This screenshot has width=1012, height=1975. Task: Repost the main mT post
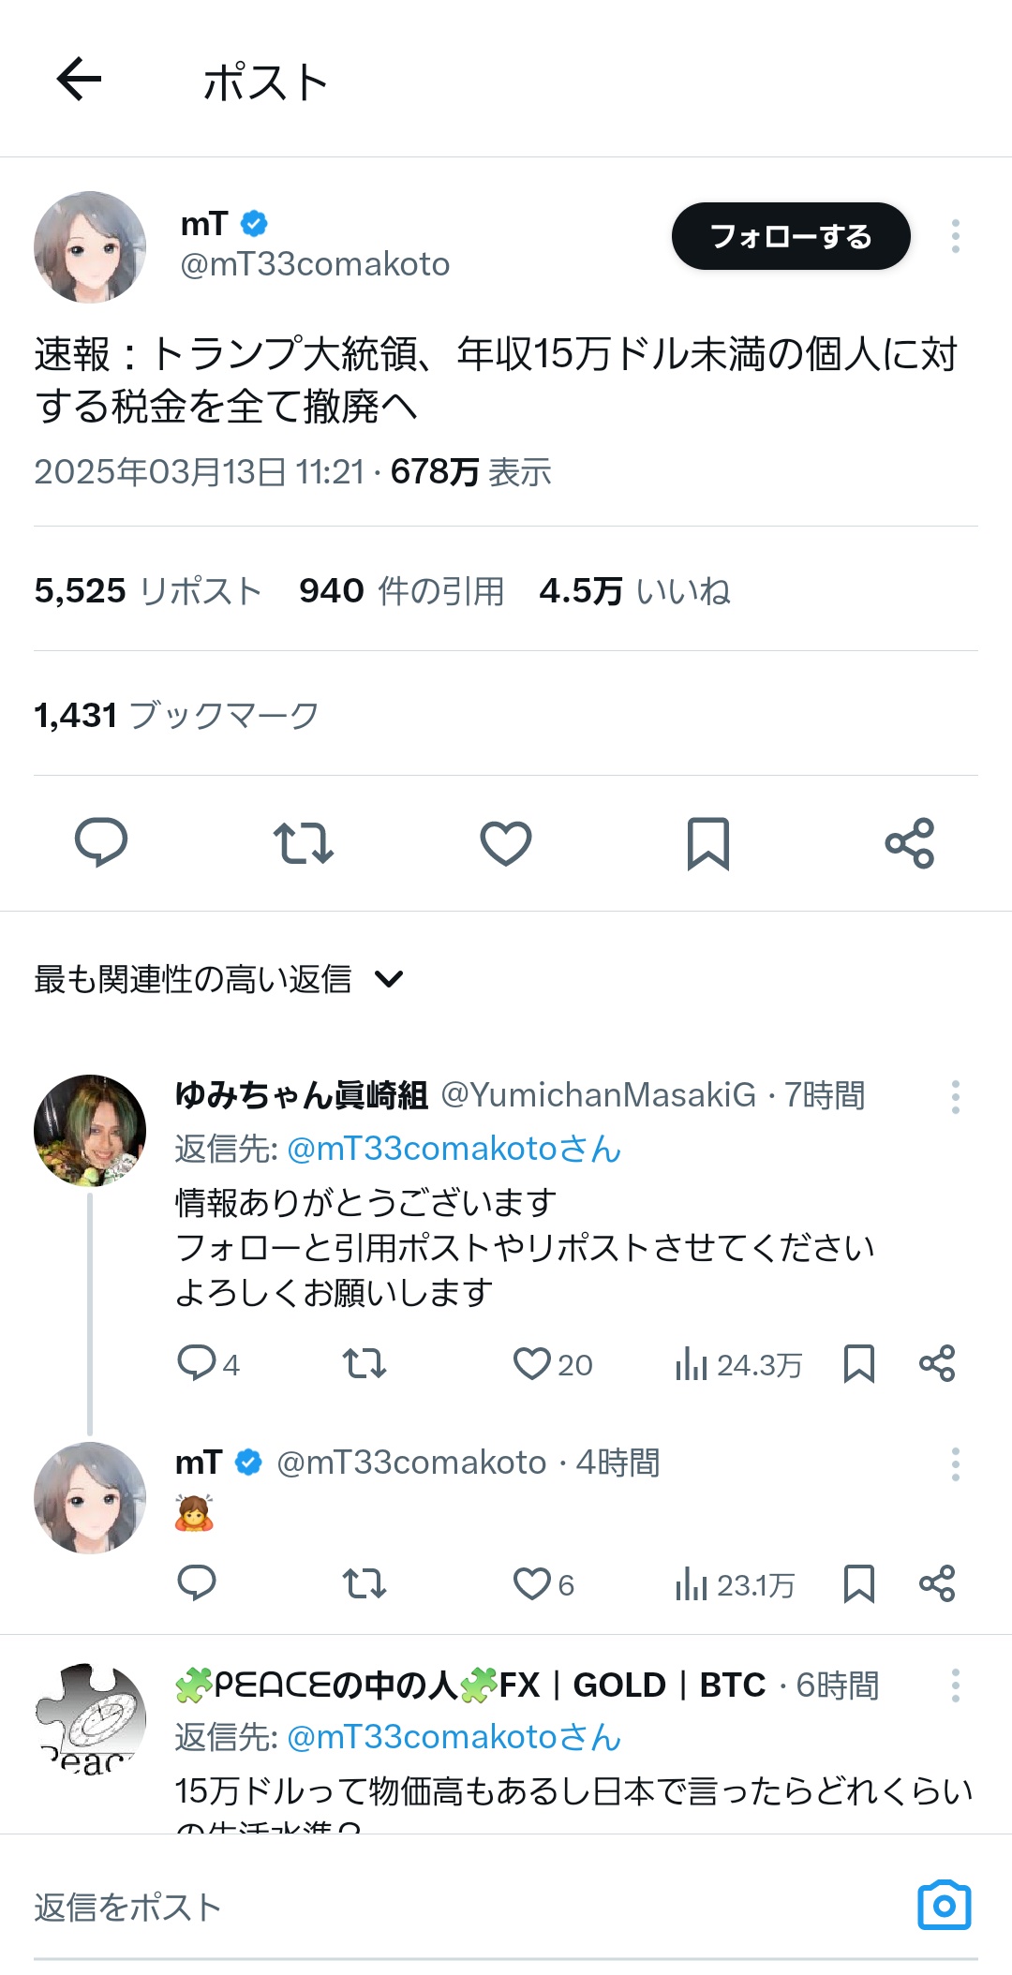click(303, 842)
